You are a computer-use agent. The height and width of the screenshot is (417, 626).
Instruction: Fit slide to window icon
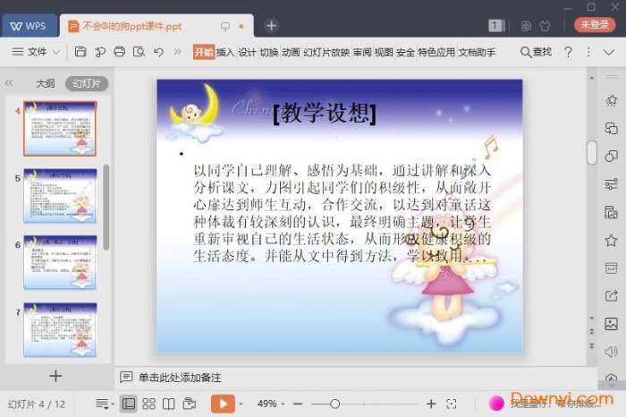click(x=451, y=404)
